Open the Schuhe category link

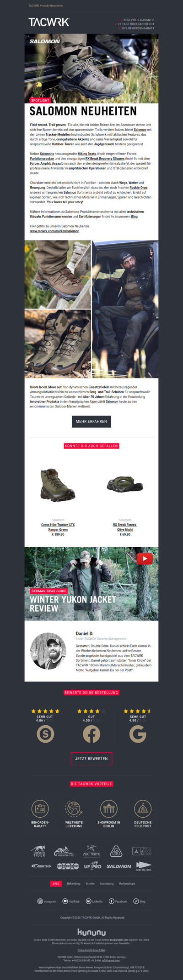click(x=90, y=883)
